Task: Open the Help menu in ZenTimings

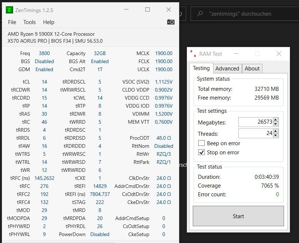Action: tap(49, 22)
